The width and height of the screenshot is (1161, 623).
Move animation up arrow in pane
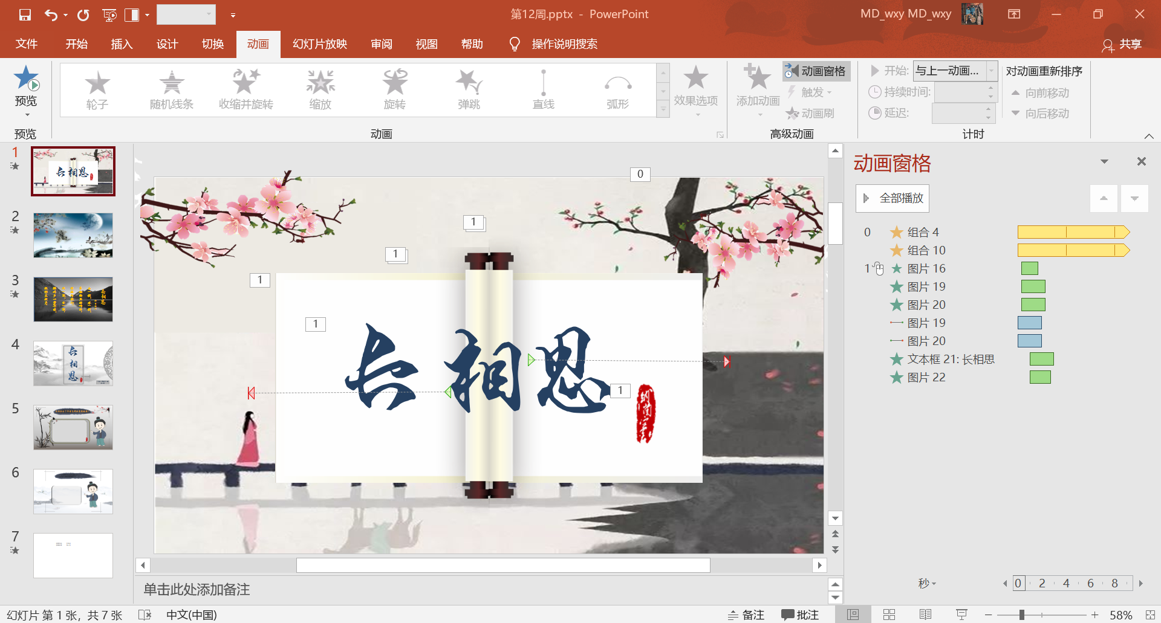[x=1104, y=198]
